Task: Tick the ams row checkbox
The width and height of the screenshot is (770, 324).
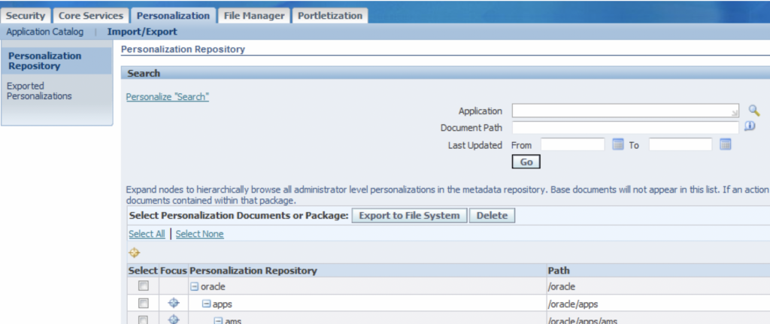Action: [144, 319]
